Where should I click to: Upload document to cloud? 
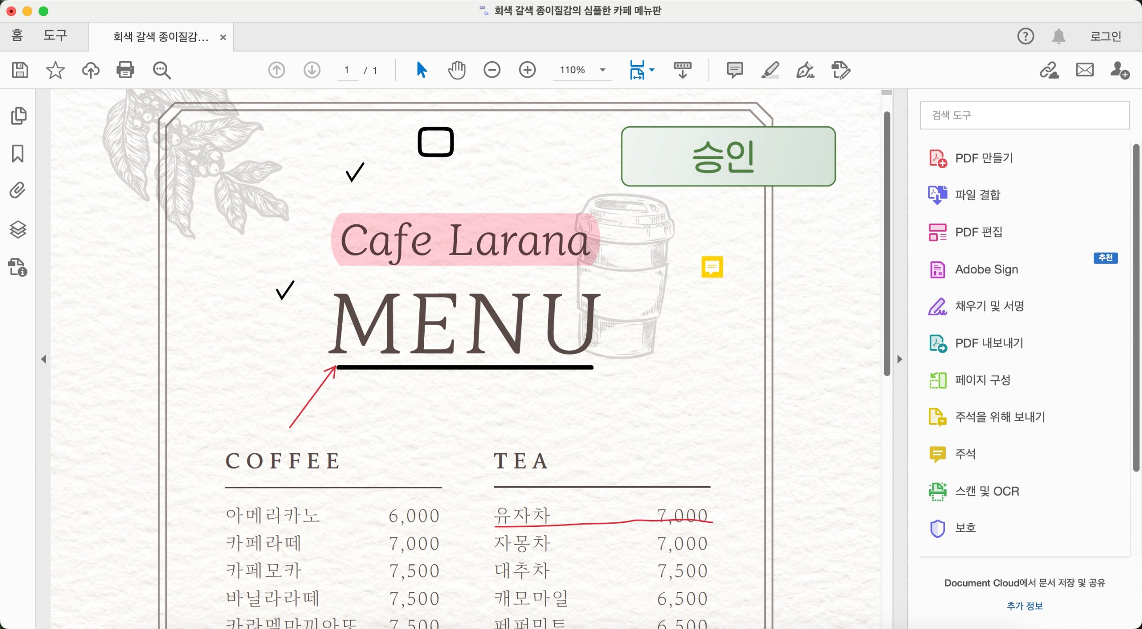(91, 70)
